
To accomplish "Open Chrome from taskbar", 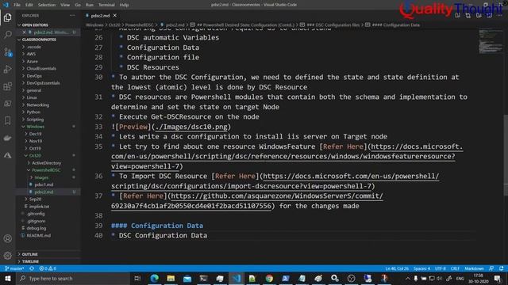I will (269, 278).
